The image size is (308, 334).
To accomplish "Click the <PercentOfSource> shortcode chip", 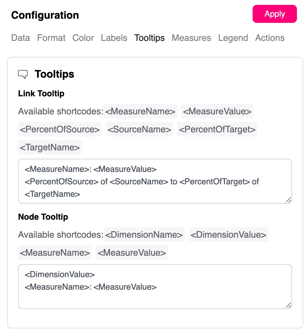I will tap(60, 129).
